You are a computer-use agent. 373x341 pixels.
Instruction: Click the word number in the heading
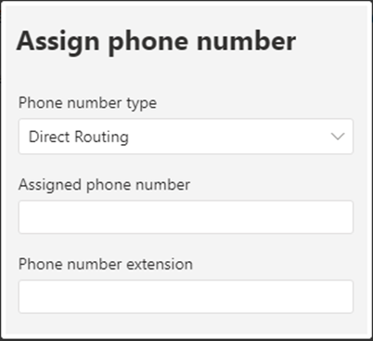[247, 41]
